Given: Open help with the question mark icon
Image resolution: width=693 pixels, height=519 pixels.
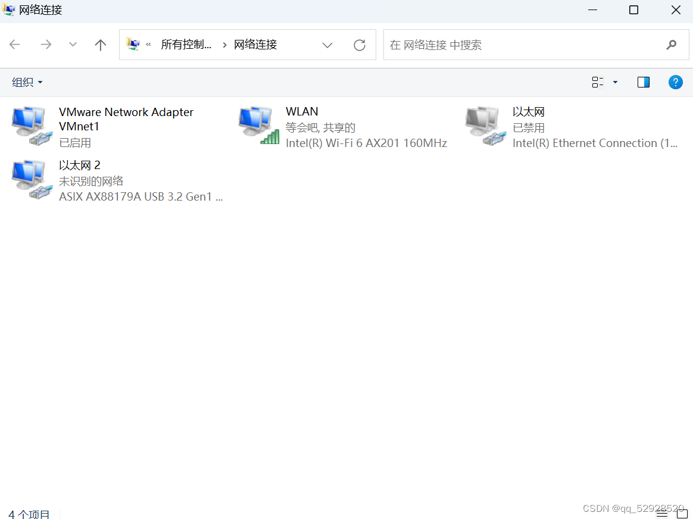Looking at the screenshot, I should point(675,82).
